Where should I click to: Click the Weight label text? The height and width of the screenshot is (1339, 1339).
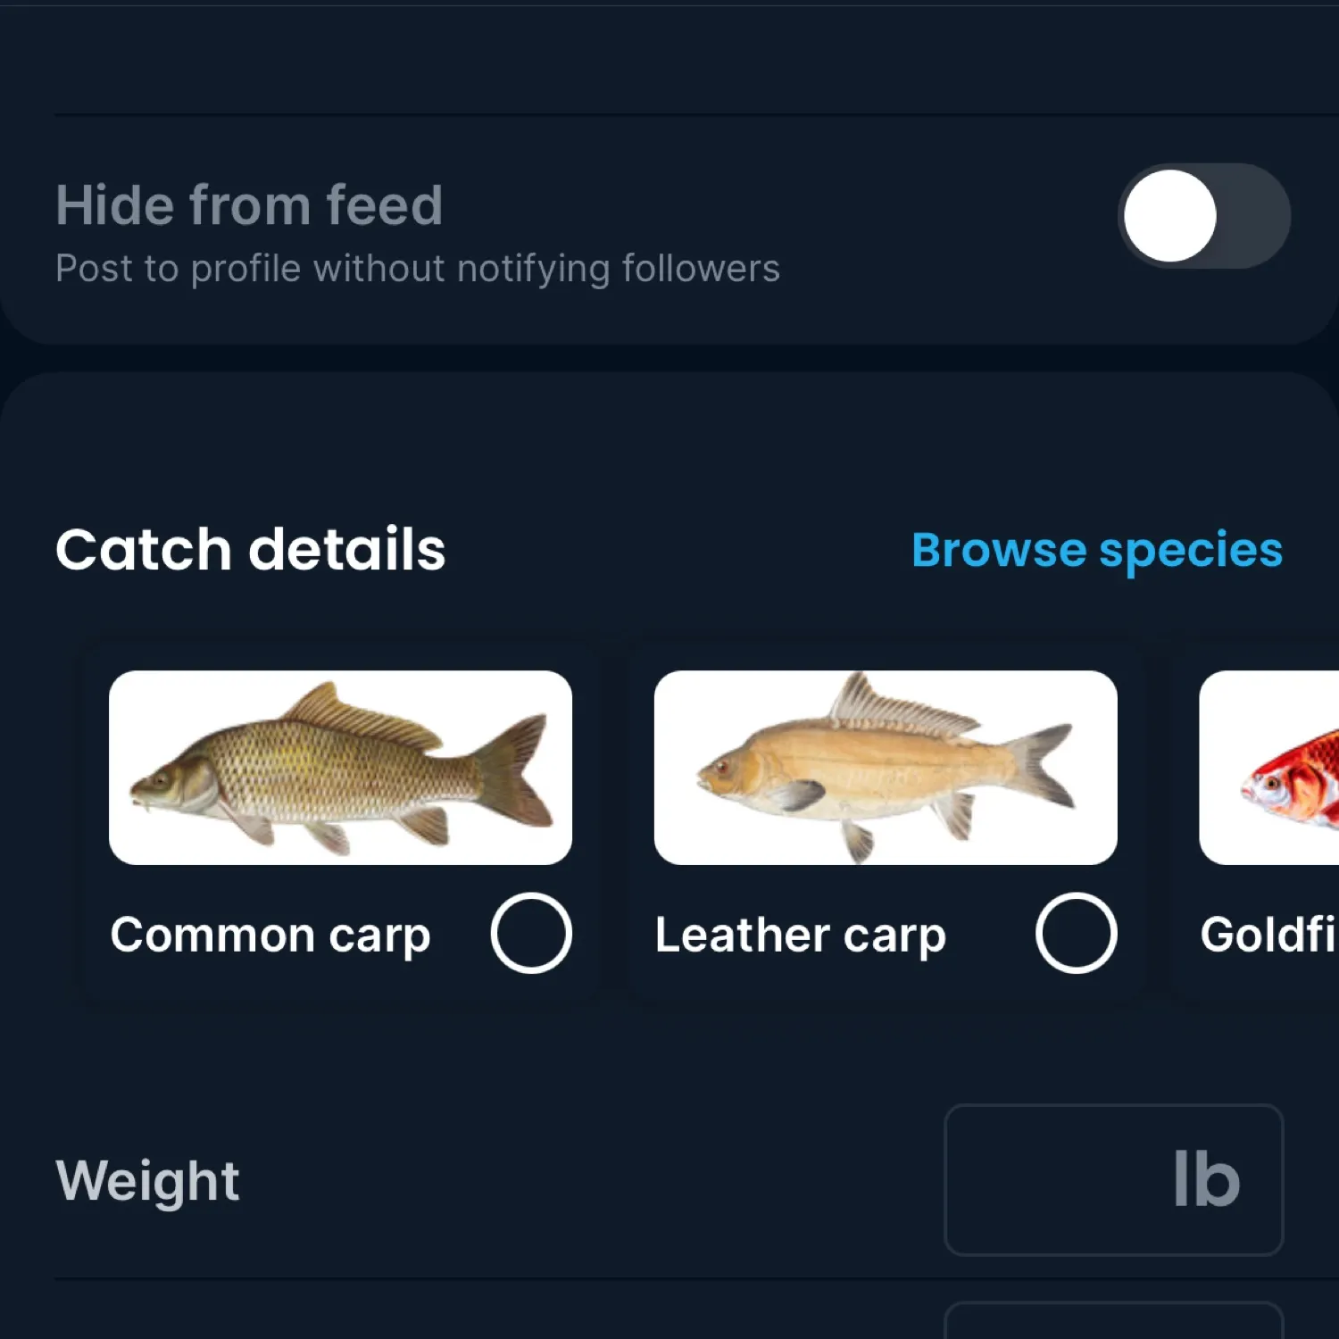click(147, 1180)
